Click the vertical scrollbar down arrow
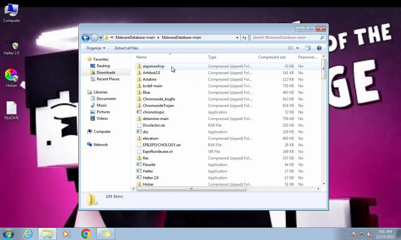401x240 pixels. click(x=324, y=184)
